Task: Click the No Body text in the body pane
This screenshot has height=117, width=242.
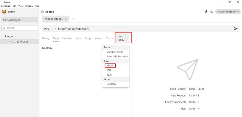Action: point(47,48)
